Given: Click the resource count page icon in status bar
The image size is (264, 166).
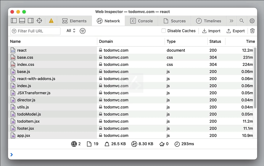Looking at the screenshot, I should (x=89, y=144).
